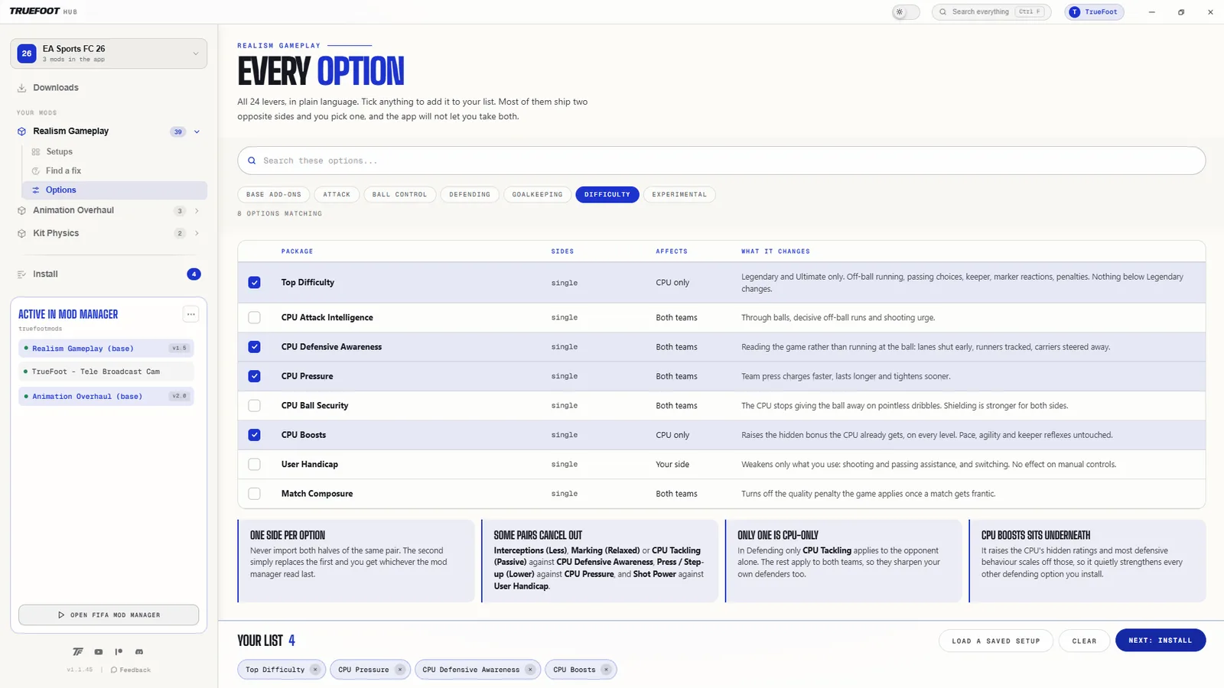This screenshot has height=688, width=1224.
Task: Open the Feedback link
Action: pyautogui.click(x=131, y=670)
